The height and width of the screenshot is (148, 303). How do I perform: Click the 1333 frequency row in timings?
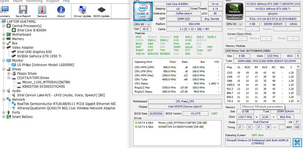260,73
